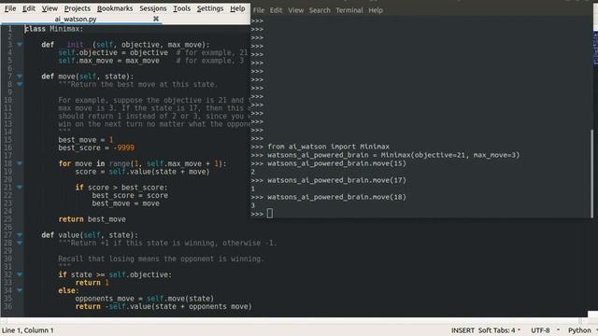Click line number 15 in the gutter
This screenshot has height=336, width=598.
(x=8, y=140)
